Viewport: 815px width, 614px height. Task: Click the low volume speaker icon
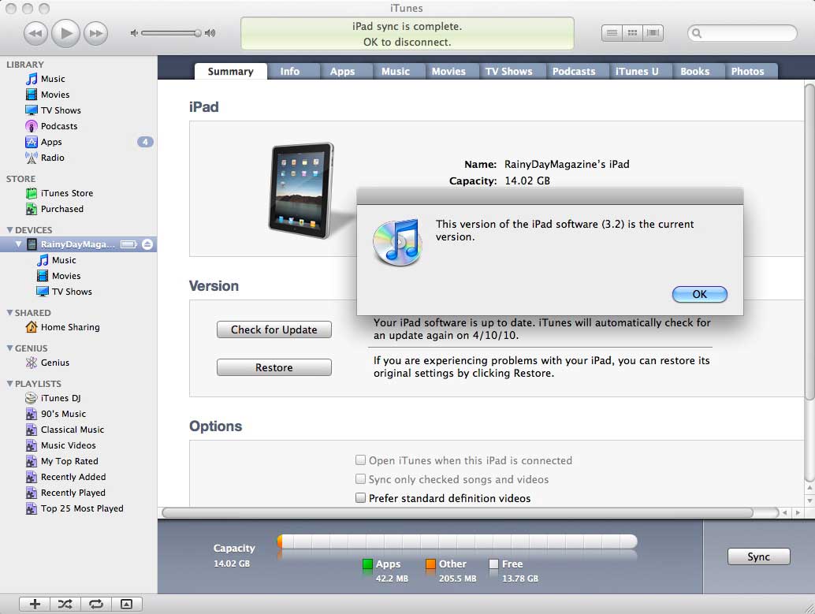tap(134, 33)
